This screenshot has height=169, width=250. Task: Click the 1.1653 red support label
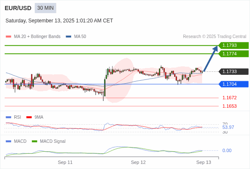(229, 106)
